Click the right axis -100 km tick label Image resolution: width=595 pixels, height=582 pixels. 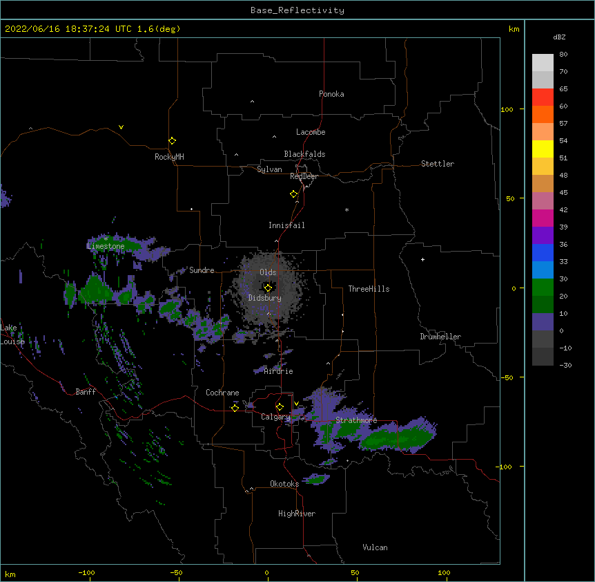click(505, 467)
